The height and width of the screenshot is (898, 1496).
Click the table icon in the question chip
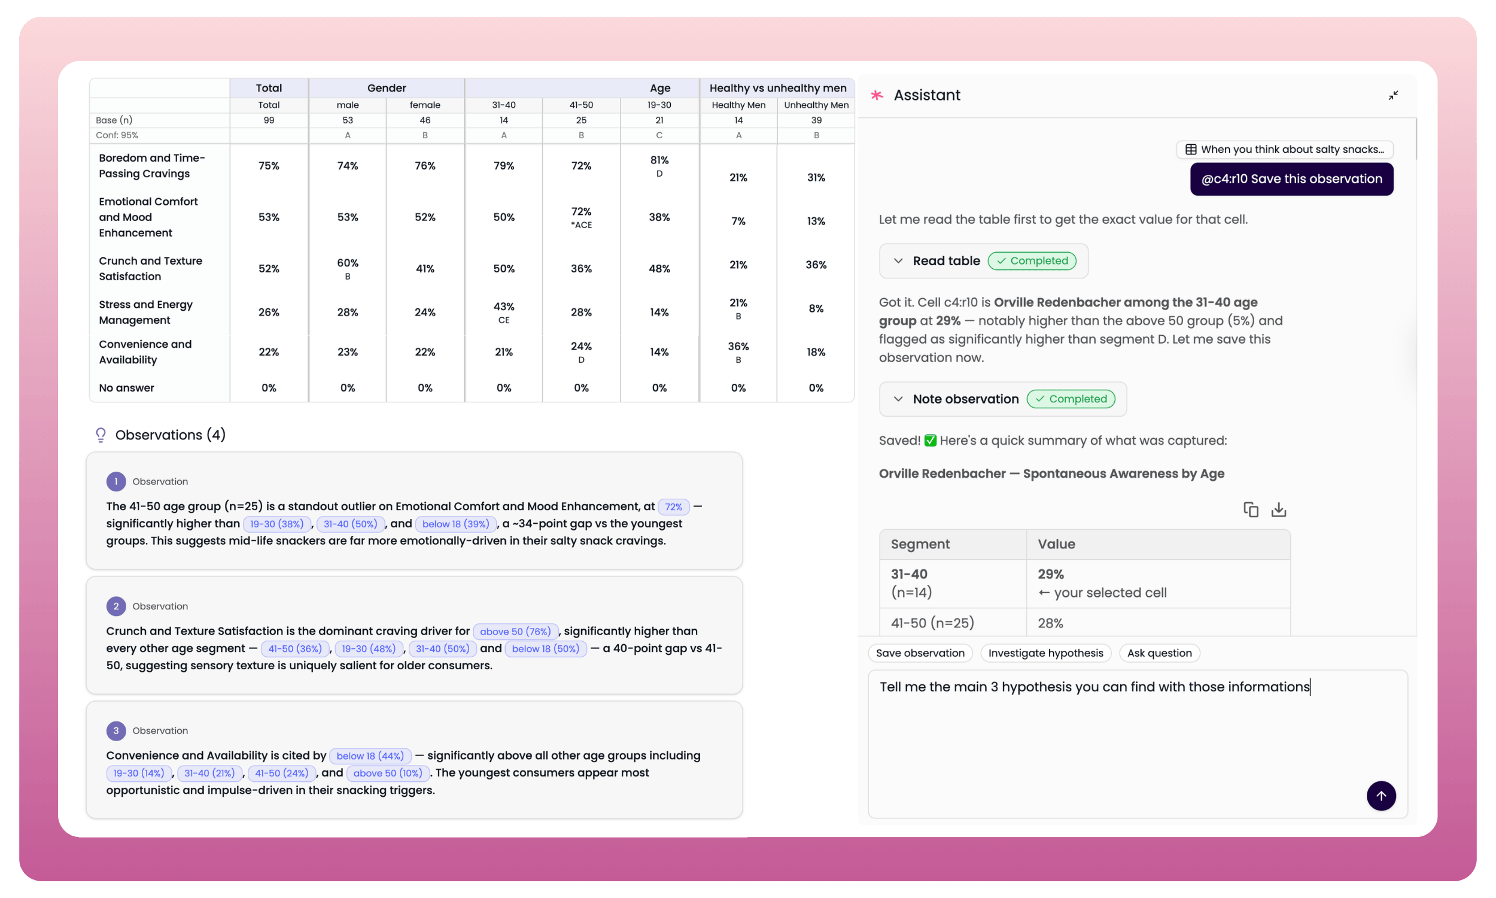(1191, 150)
